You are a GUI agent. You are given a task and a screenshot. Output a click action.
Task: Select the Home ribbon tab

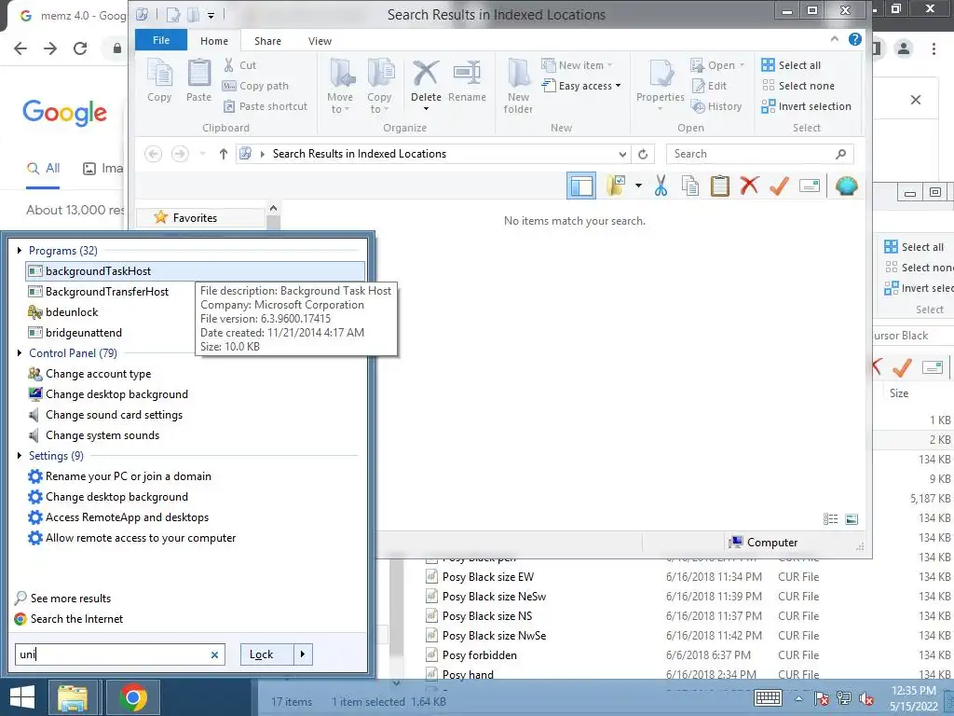coord(214,41)
